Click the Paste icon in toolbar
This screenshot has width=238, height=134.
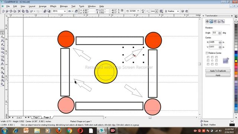[x=27, y=11]
